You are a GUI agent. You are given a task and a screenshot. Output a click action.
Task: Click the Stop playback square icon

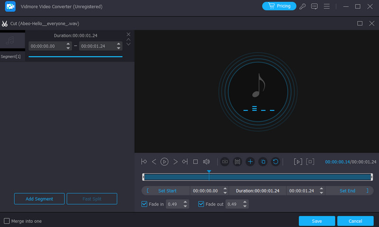[195, 162]
